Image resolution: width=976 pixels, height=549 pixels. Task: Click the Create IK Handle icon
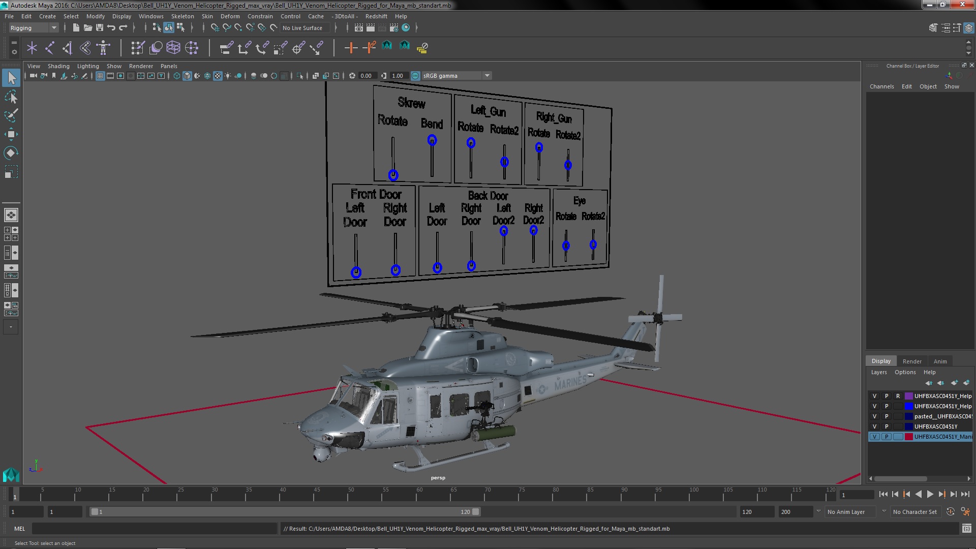point(68,48)
